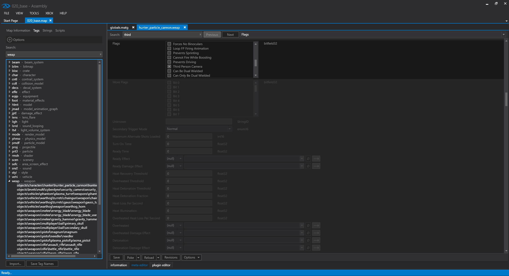
Task: Close the globals.matg tab
Action: click(133, 27)
